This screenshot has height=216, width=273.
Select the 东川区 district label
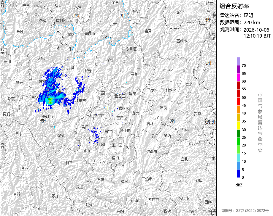(x=131, y=49)
